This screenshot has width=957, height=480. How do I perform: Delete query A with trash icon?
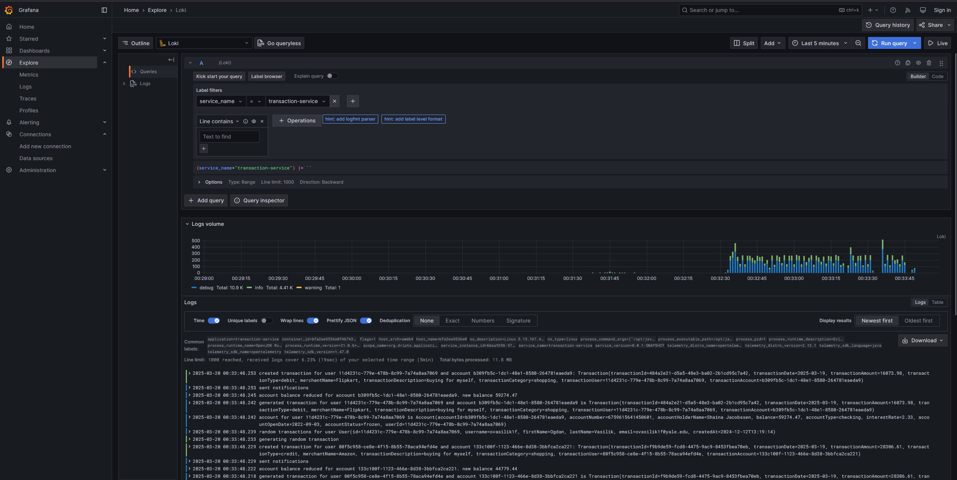[x=929, y=63]
